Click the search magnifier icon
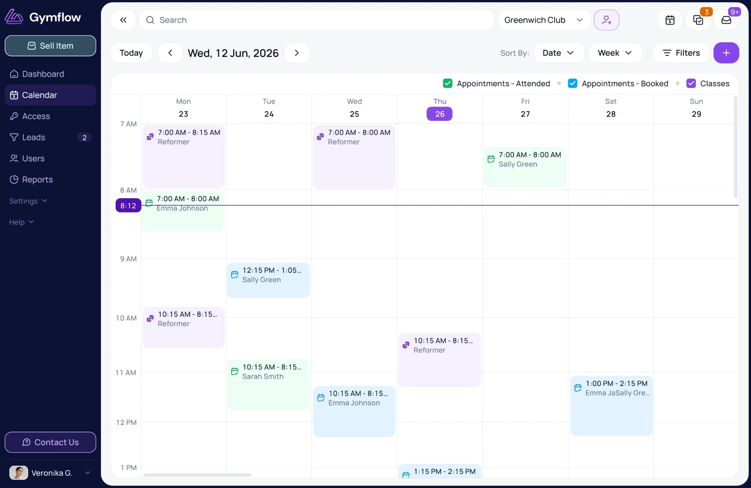 pyautogui.click(x=150, y=20)
